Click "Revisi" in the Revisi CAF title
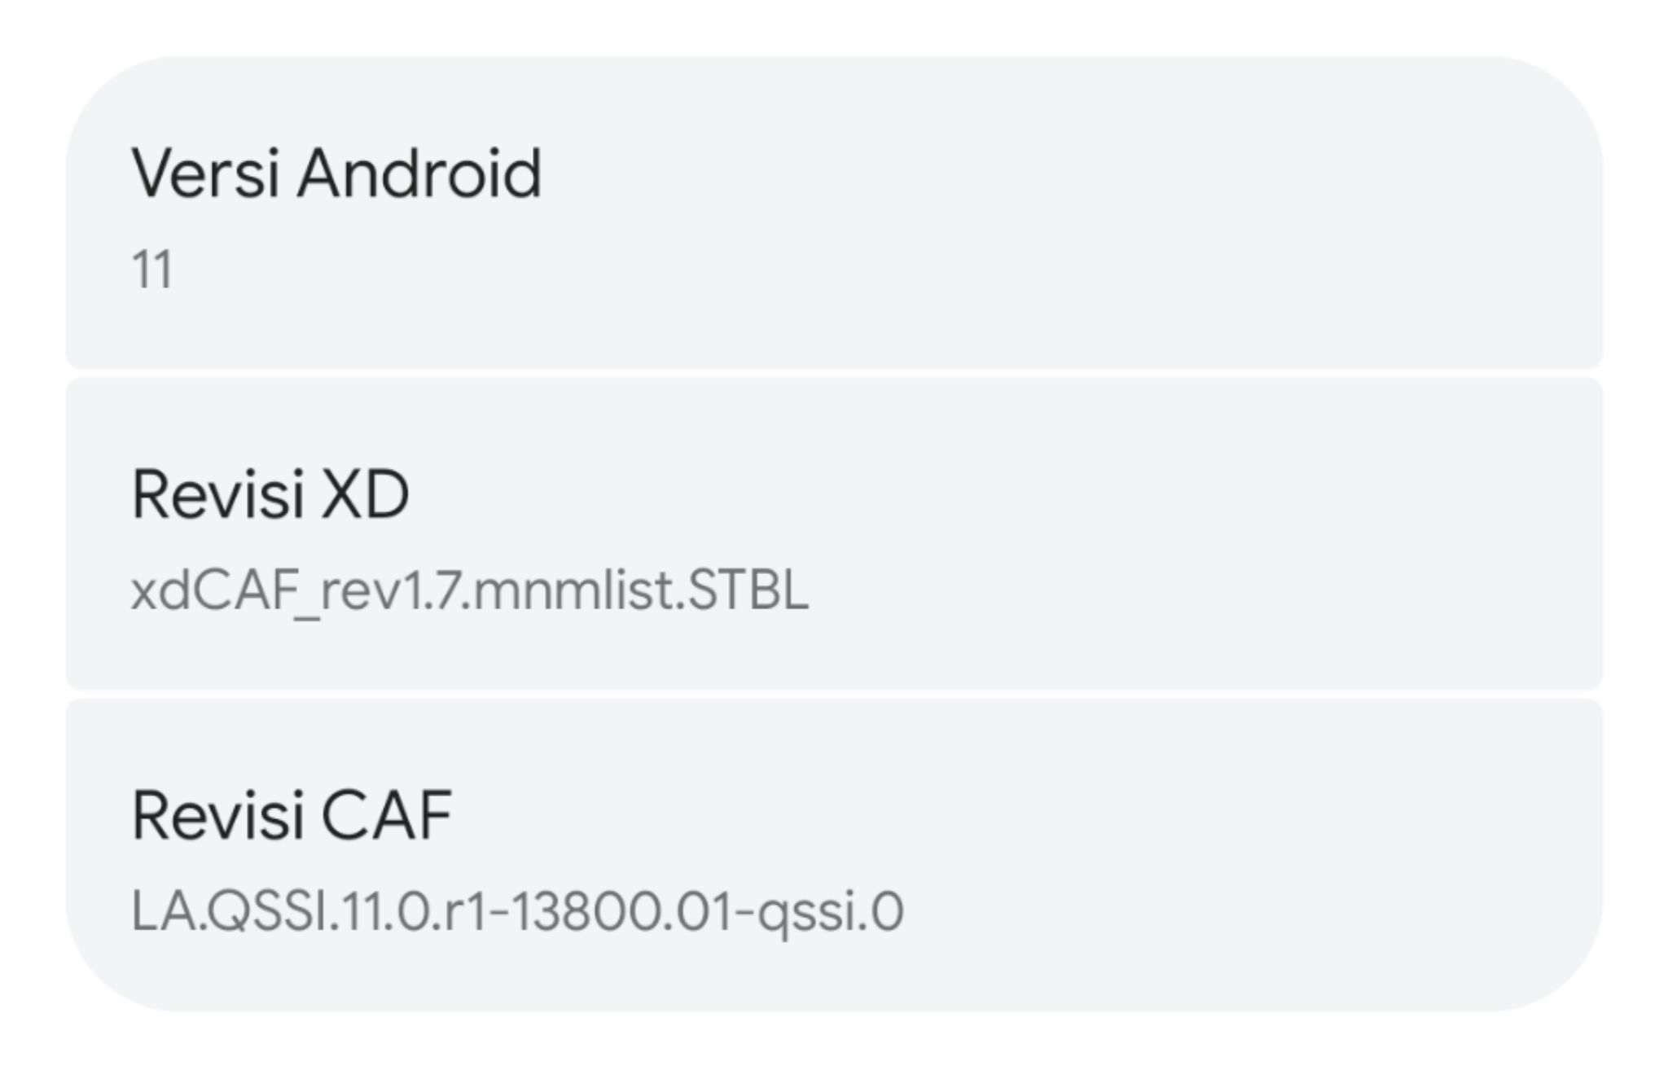Viewport: 1668px width, 1079px height. click(217, 815)
